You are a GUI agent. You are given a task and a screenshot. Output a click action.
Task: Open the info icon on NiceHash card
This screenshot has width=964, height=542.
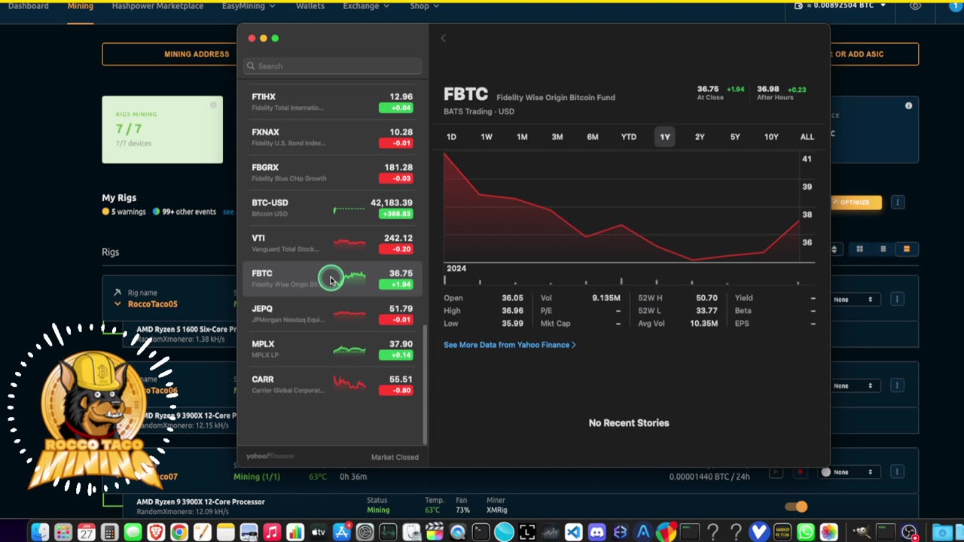click(x=908, y=106)
